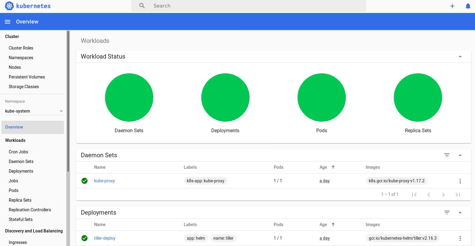The width and height of the screenshot is (475, 246).
Task: Click the green Pods status circle
Action: (321, 97)
